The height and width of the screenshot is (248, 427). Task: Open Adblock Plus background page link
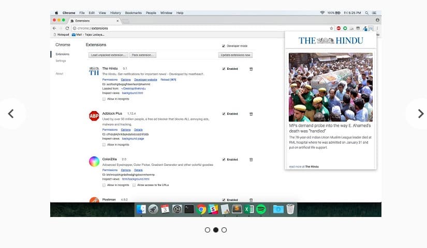coord(133,138)
